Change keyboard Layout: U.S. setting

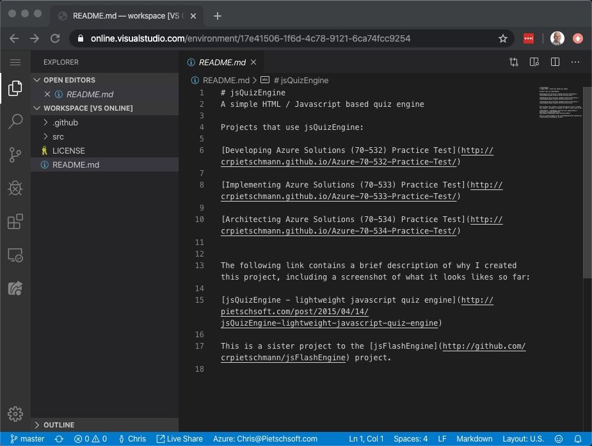(x=523, y=439)
